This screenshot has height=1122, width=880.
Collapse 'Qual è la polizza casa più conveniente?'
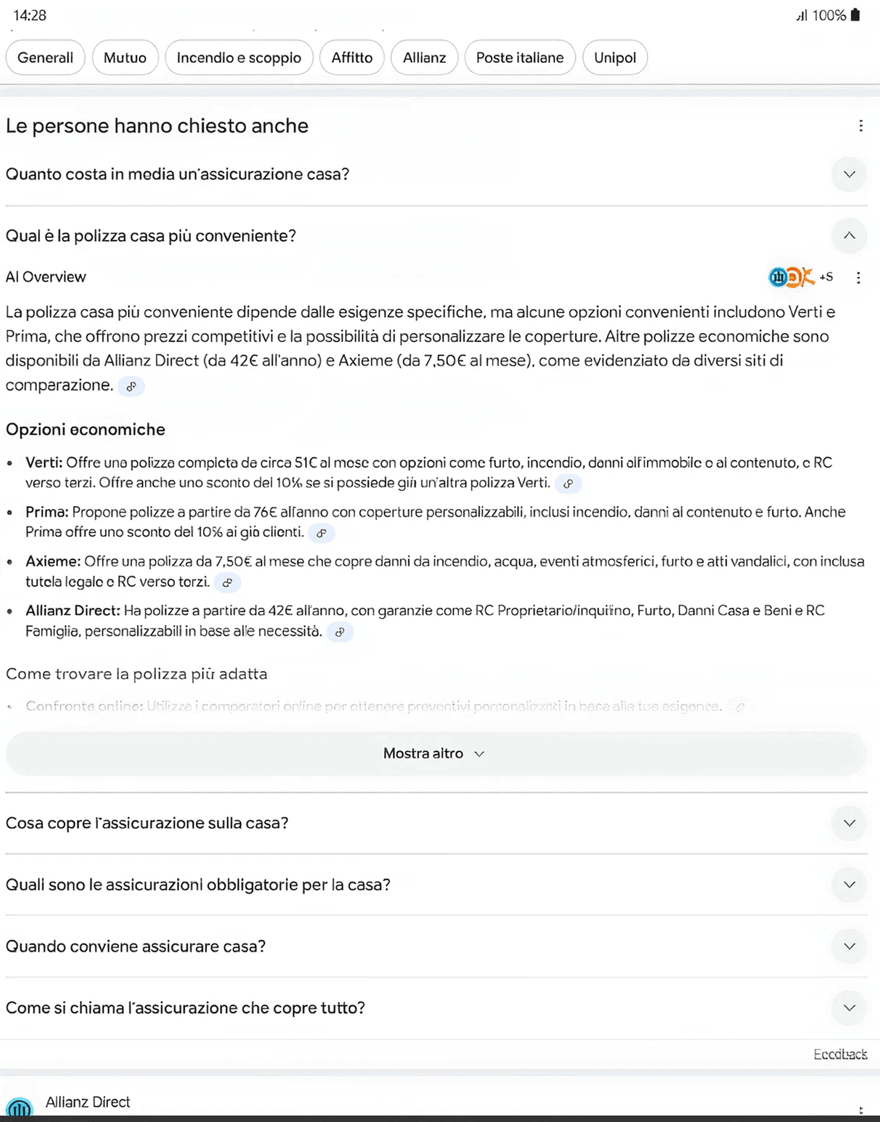[849, 236]
